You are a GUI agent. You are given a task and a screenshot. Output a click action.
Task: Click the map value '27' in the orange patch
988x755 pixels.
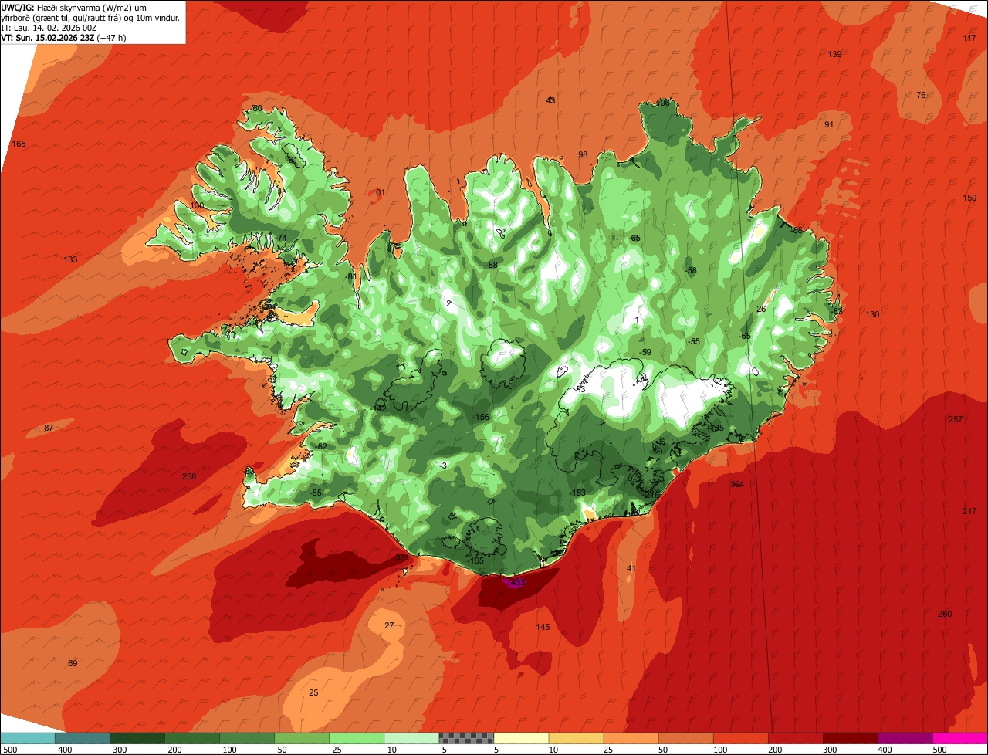[389, 625]
